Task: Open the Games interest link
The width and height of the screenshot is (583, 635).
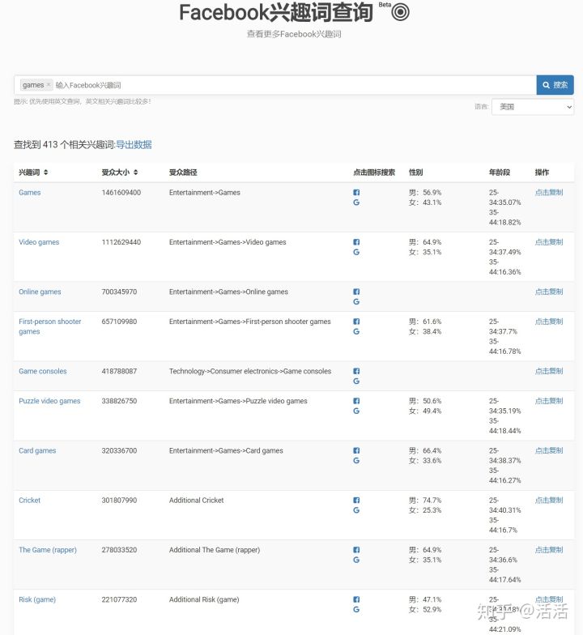Action: [29, 193]
